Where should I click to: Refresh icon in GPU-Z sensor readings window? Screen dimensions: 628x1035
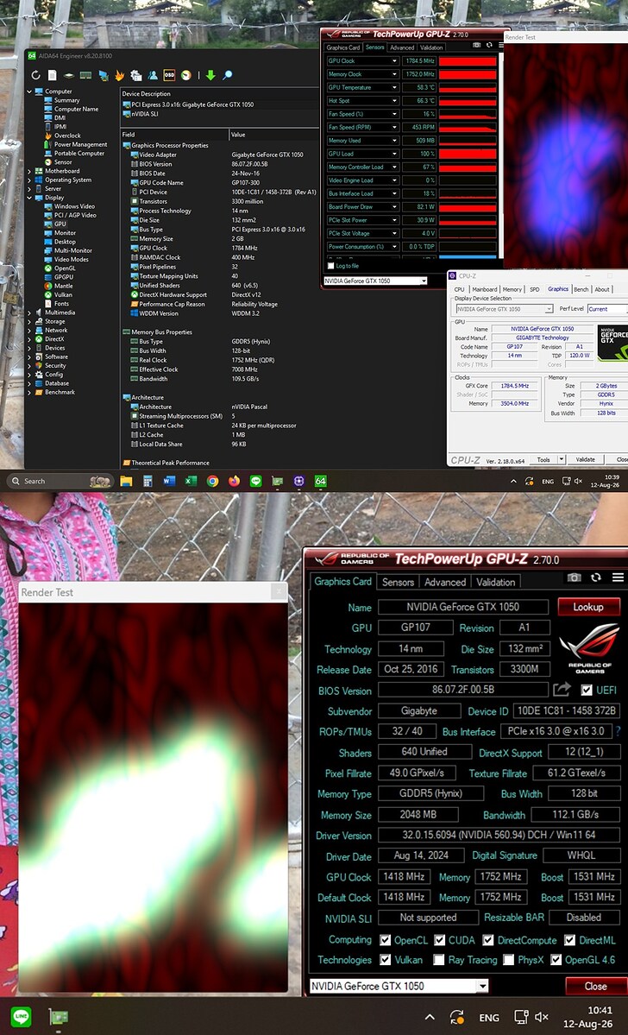pos(489,46)
